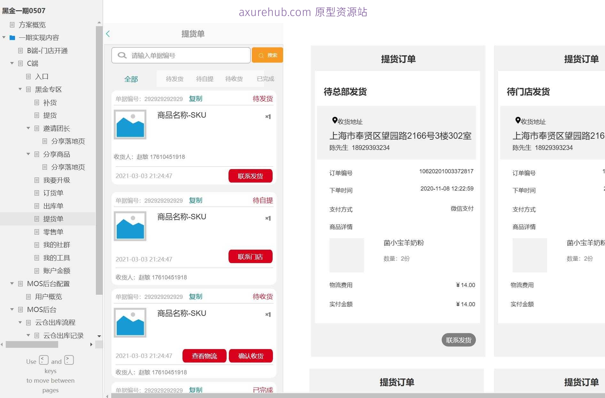Collapse the 黑金专区 tree branch
The image size is (605, 398).
pos(20,89)
